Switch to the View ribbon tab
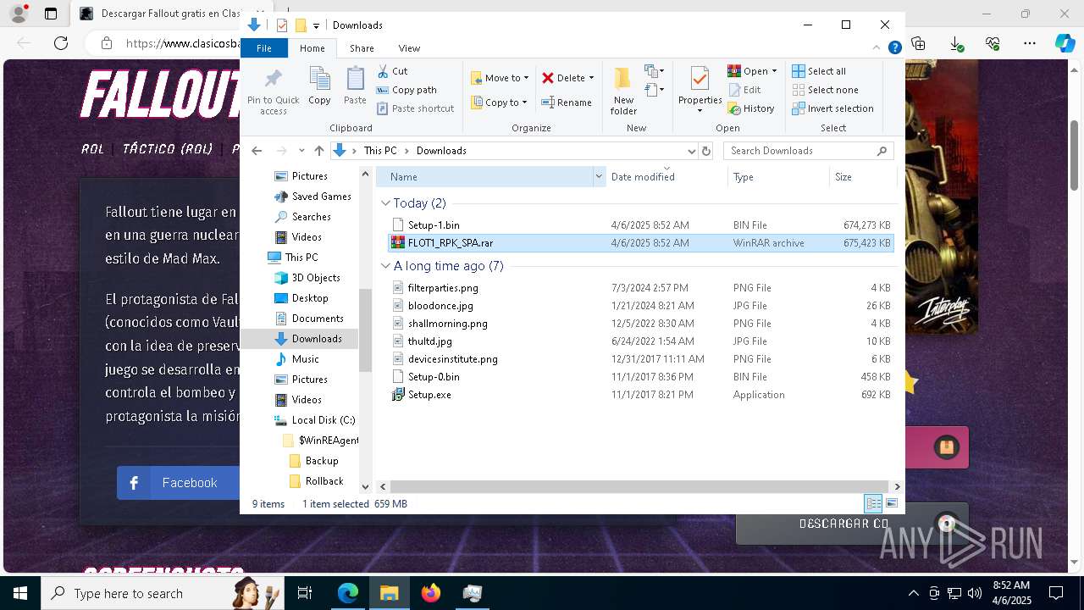Viewport: 1084px width, 610px height. pyautogui.click(x=409, y=48)
